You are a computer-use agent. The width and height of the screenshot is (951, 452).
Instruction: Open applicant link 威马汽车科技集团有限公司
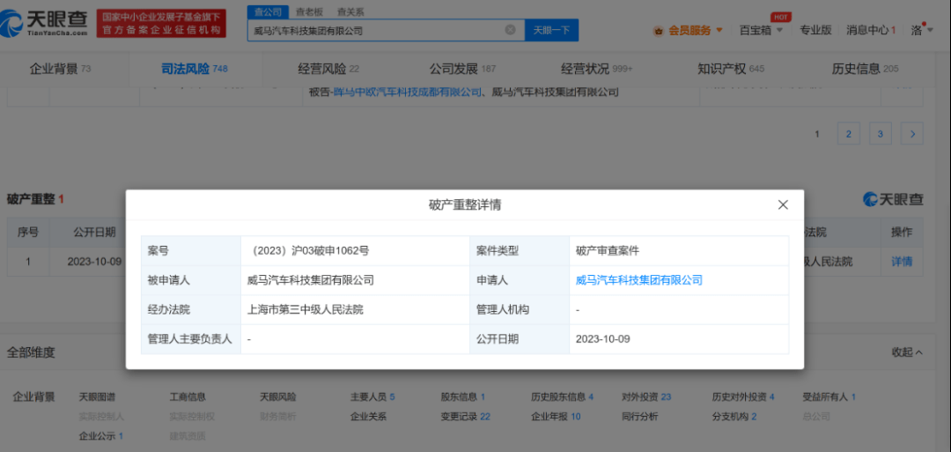[638, 280]
